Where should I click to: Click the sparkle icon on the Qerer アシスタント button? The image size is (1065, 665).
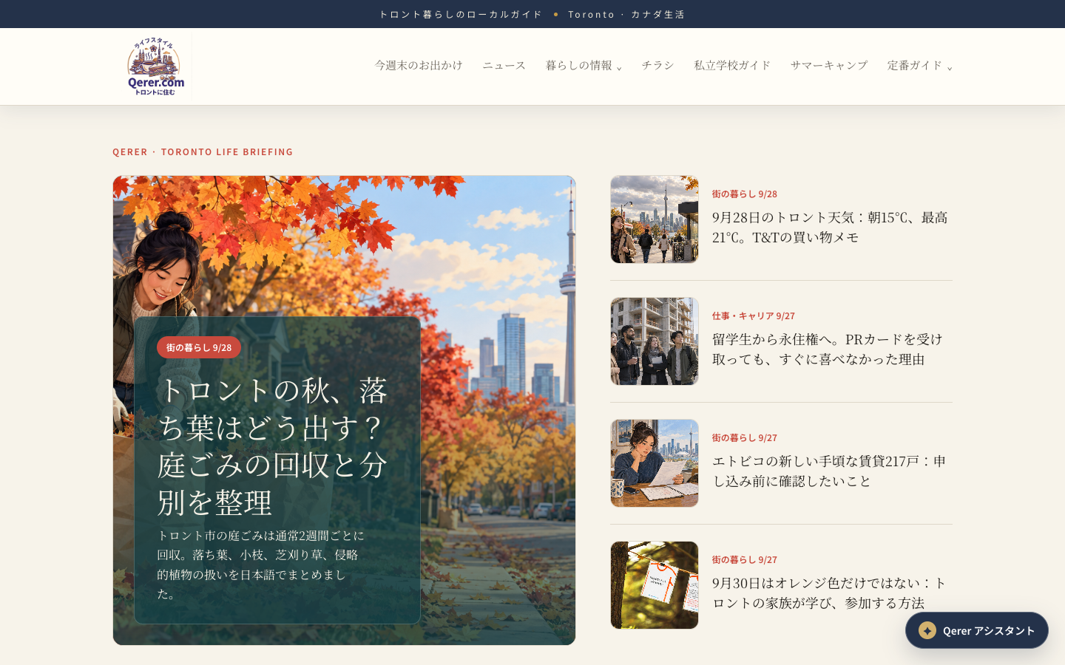(x=927, y=630)
